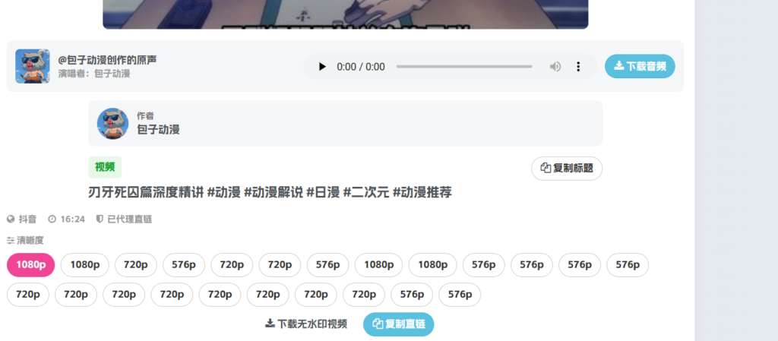Open the sound cover thumbnail beside 包子动漫创作的原声
This screenshot has width=778, height=341.
pos(32,66)
